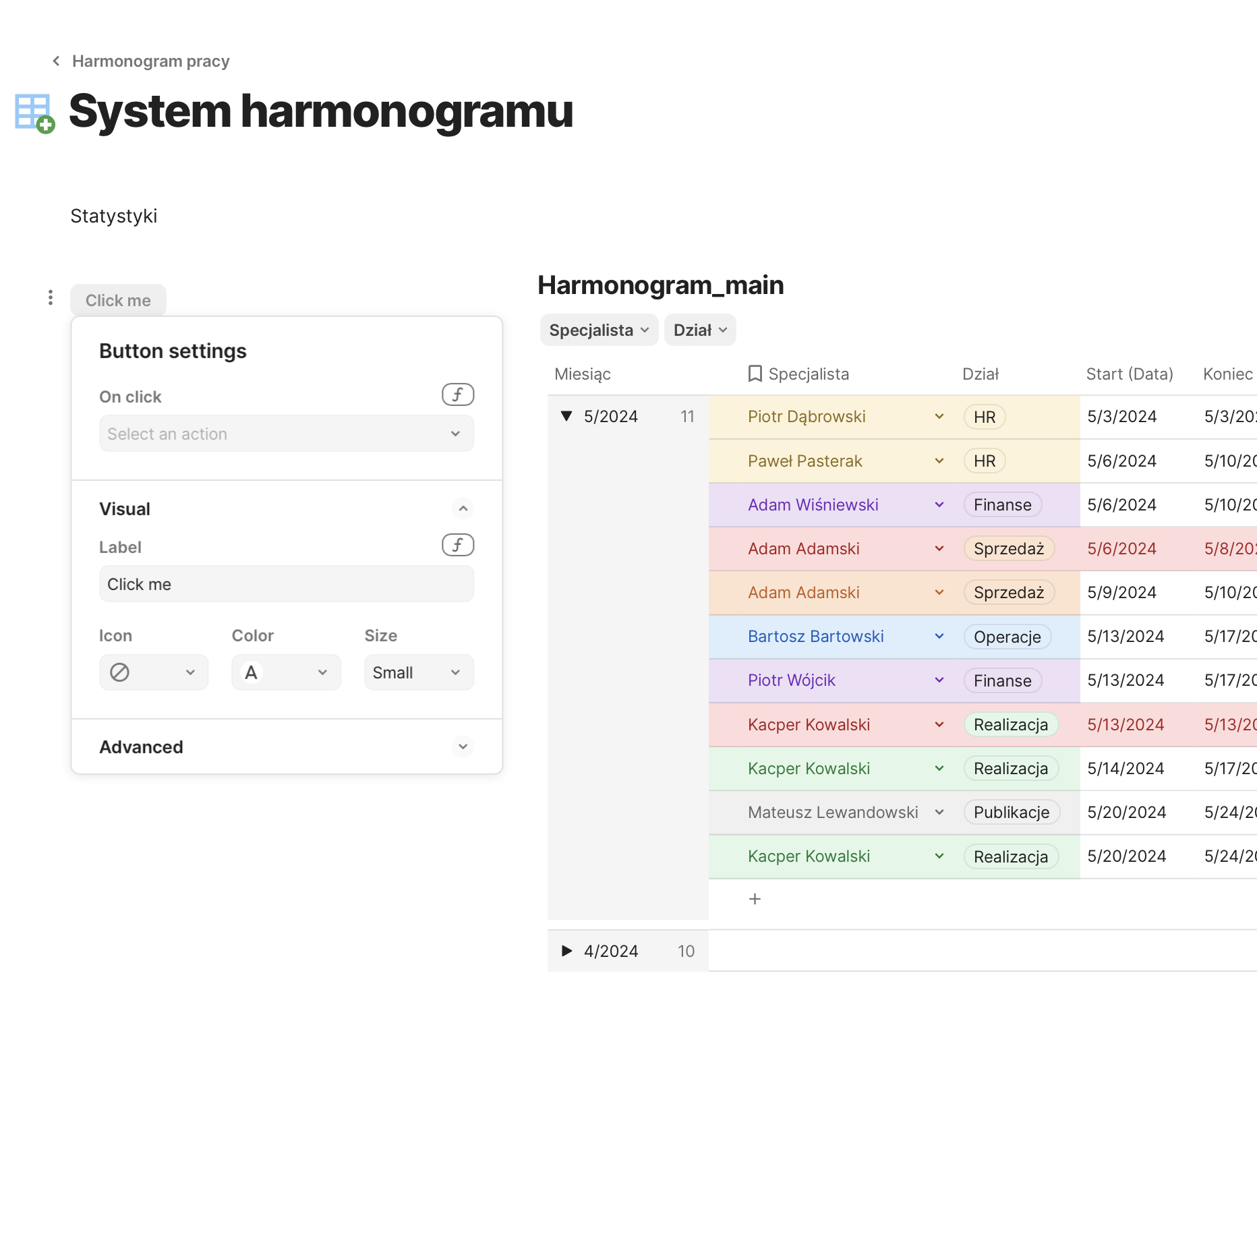
Task: Collapse the 5/2024 group
Action: pyautogui.click(x=566, y=416)
